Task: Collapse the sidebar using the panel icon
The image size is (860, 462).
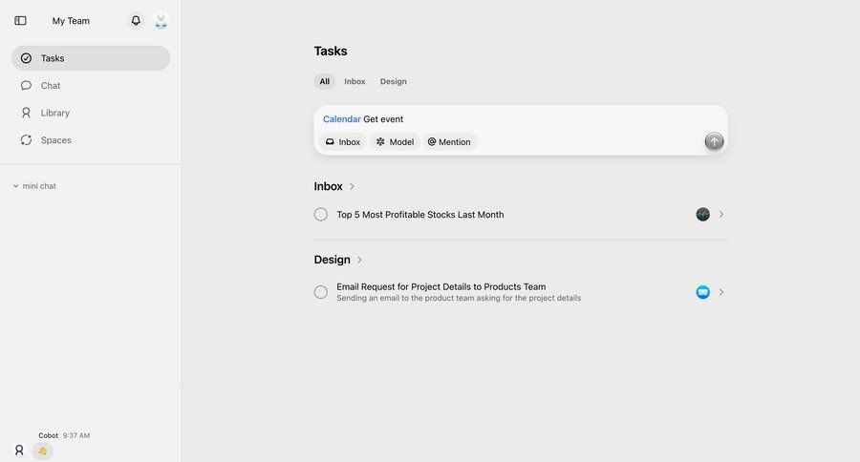Action: tap(20, 21)
